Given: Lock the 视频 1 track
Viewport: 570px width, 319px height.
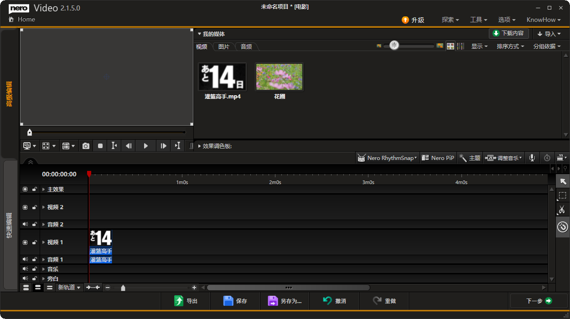Looking at the screenshot, I should (34, 242).
